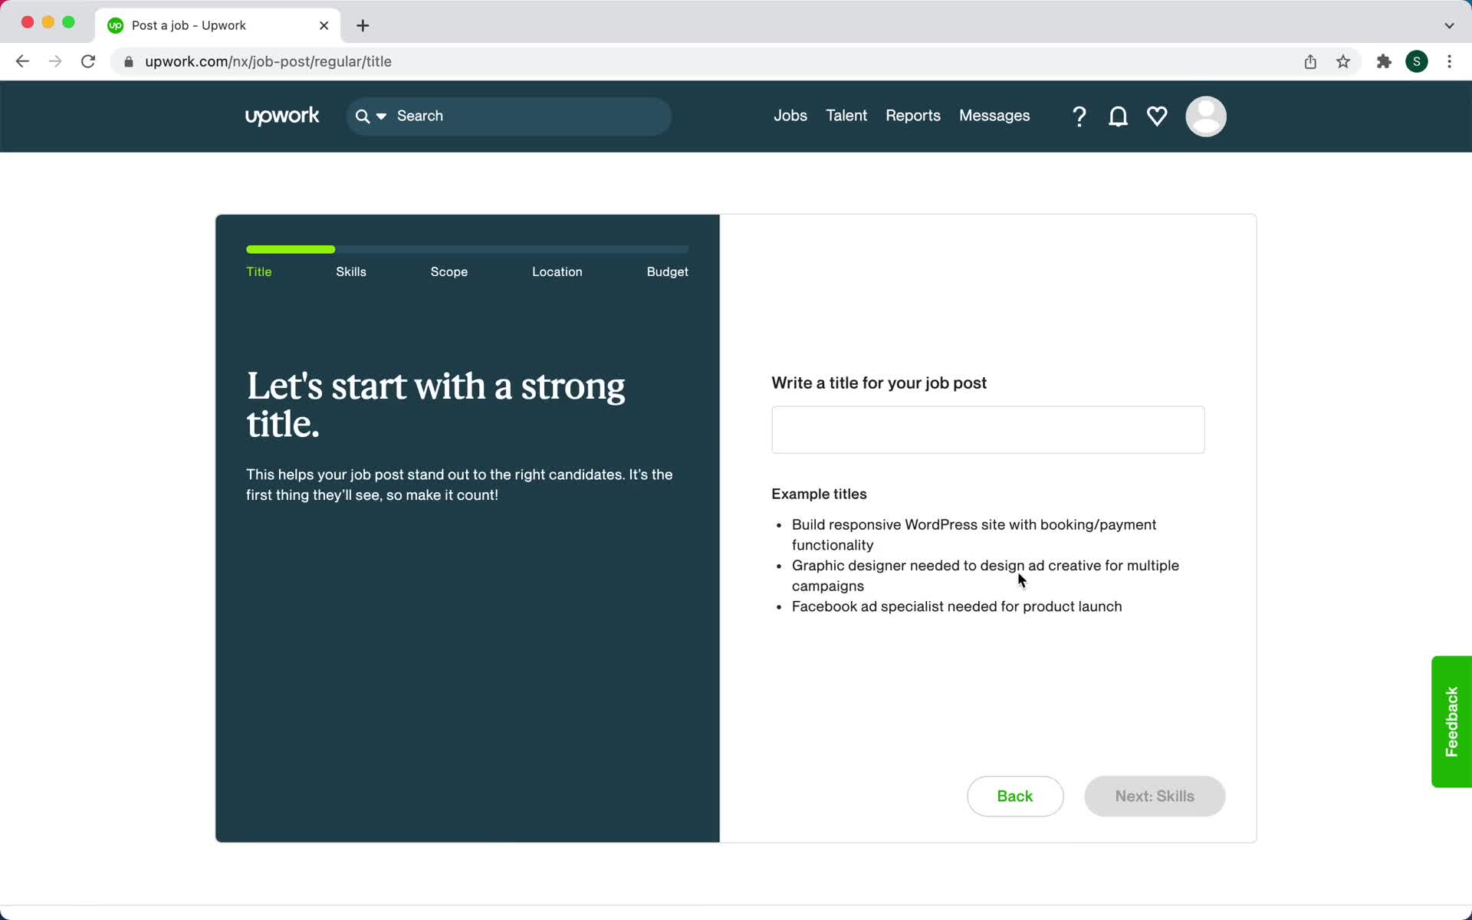This screenshot has width=1472, height=920.
Task: Open the help question mark icon
Action: [x=1079, y=117]
